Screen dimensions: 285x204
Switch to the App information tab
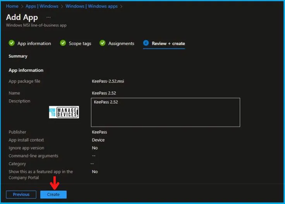[34, 43]
